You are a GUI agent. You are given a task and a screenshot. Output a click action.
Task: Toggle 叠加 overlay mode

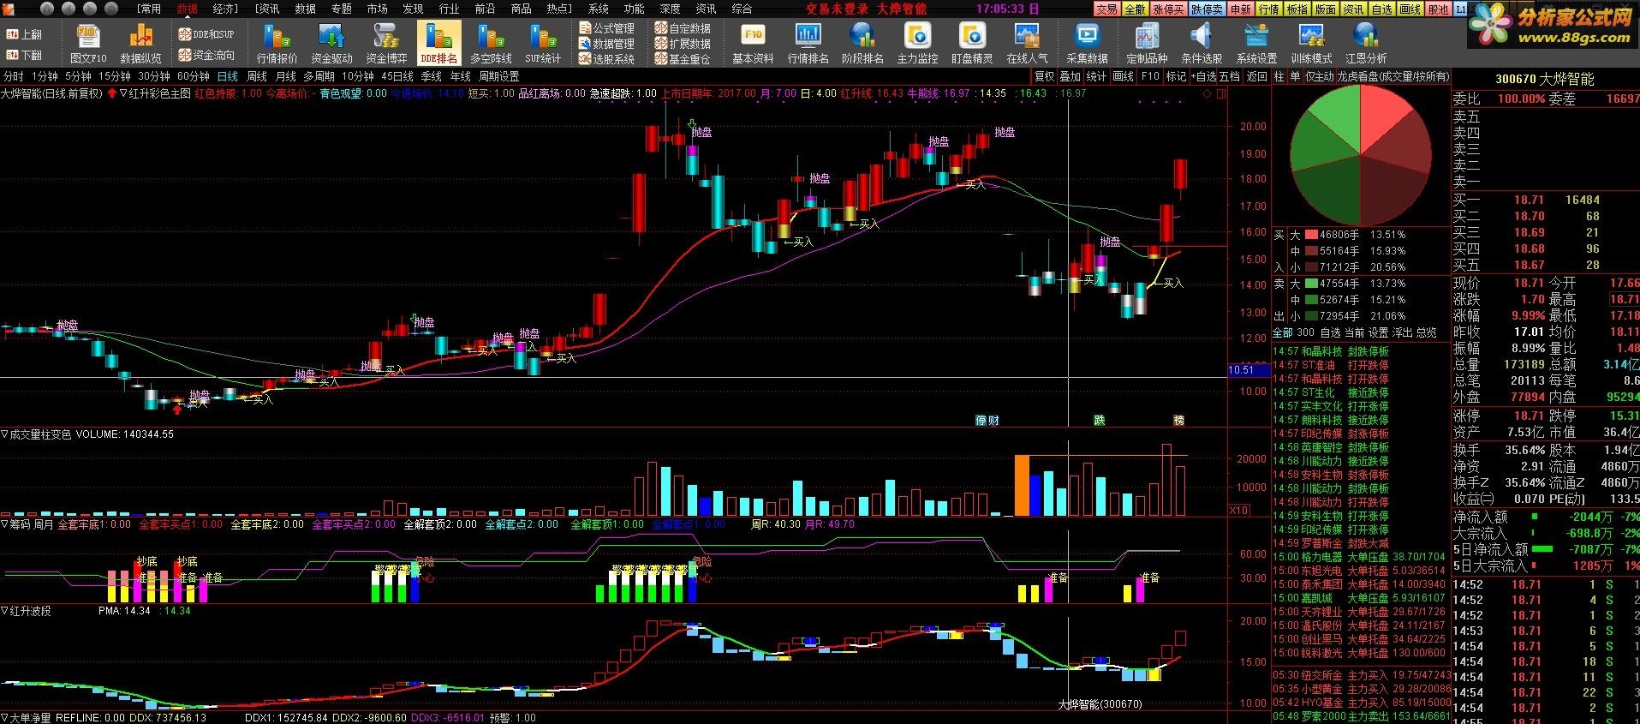pyautogui.click(x=1070, y=76)
